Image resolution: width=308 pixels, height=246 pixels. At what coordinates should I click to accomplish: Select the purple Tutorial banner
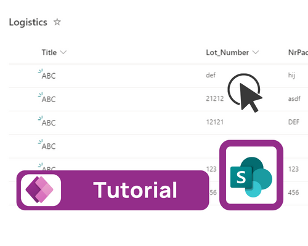(x=113, y=190)
